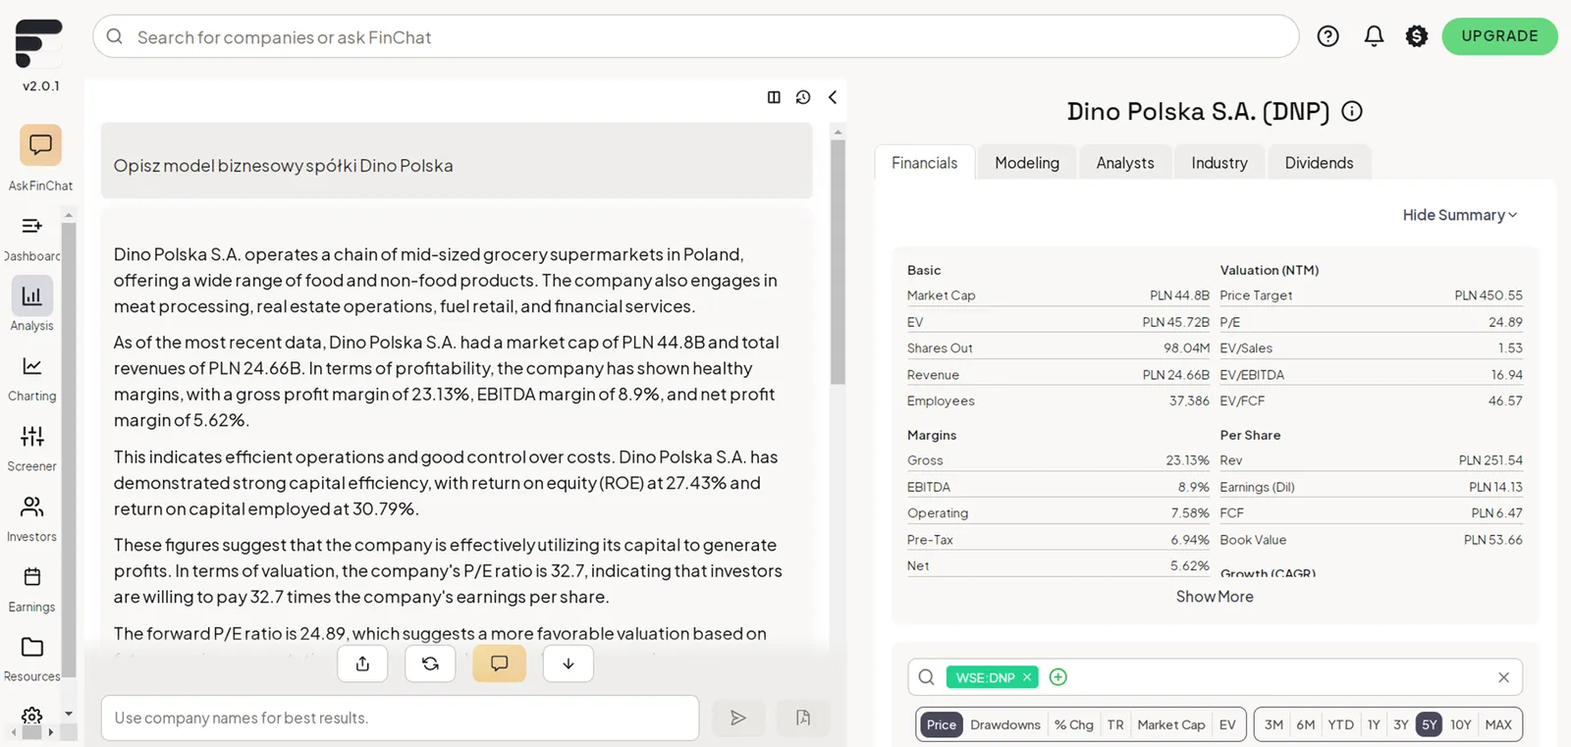
Task: Collapse the chat panel with left chevron
Action: (x=833, y=97)
